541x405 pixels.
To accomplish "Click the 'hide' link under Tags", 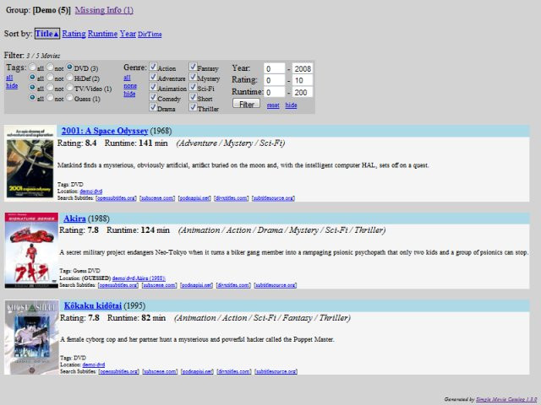I will tap(12, 85).
